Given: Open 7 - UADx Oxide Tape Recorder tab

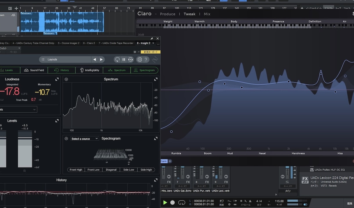Looking at the screenshot, I should [x=116, y=43].
